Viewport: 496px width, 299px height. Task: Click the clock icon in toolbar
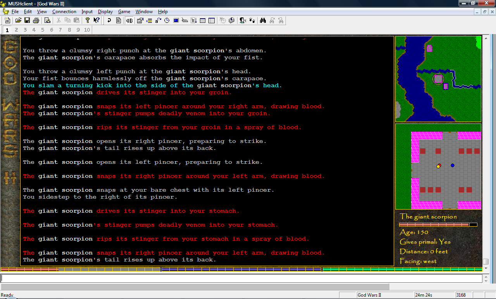point(167,21)
